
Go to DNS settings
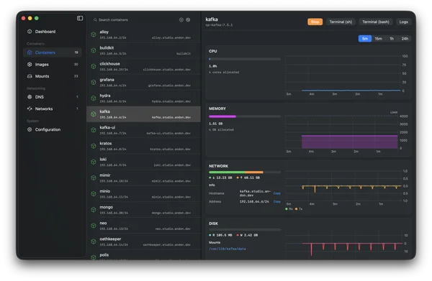(53, 97)
